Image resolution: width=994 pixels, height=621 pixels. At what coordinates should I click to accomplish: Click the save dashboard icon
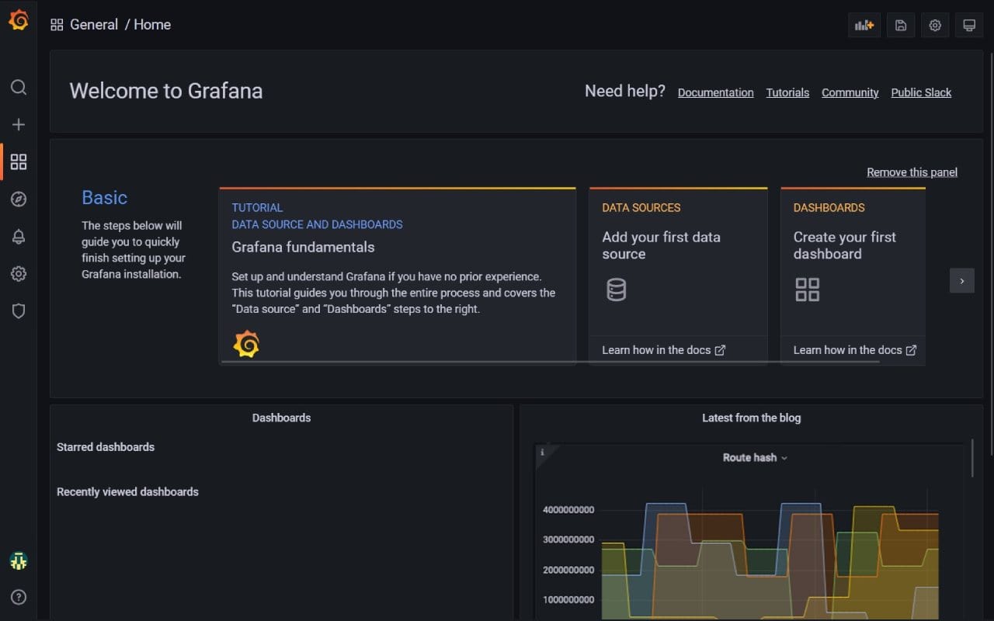pos(900,25)
